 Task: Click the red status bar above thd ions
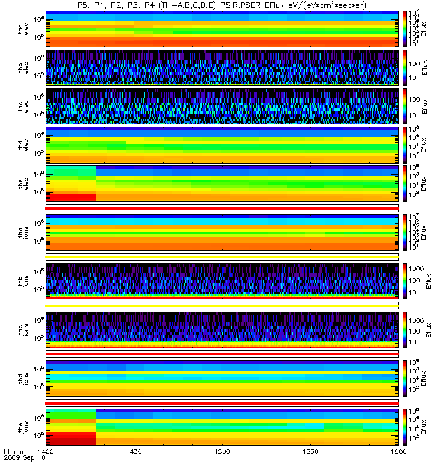pos(222,354)
